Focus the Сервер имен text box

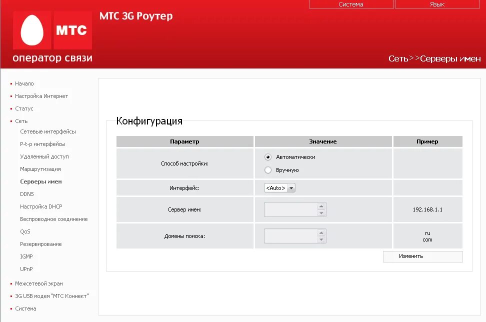pyautogui.click(x=290, y=209)
